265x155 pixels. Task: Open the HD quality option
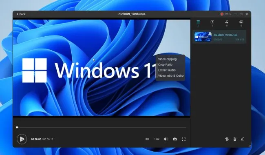[x=147, y=139]
